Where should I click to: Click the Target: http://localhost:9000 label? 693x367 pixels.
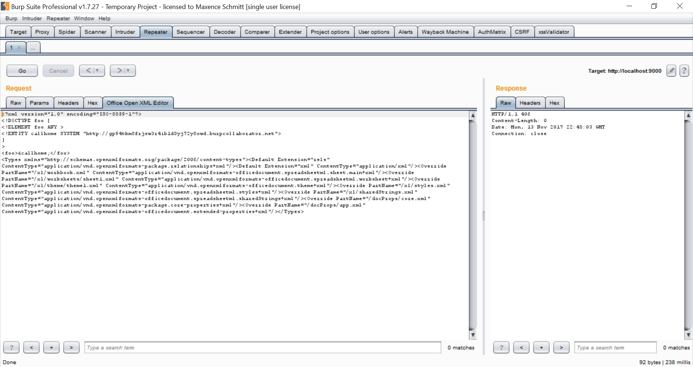pyautogui.click(x=625, y=71)
